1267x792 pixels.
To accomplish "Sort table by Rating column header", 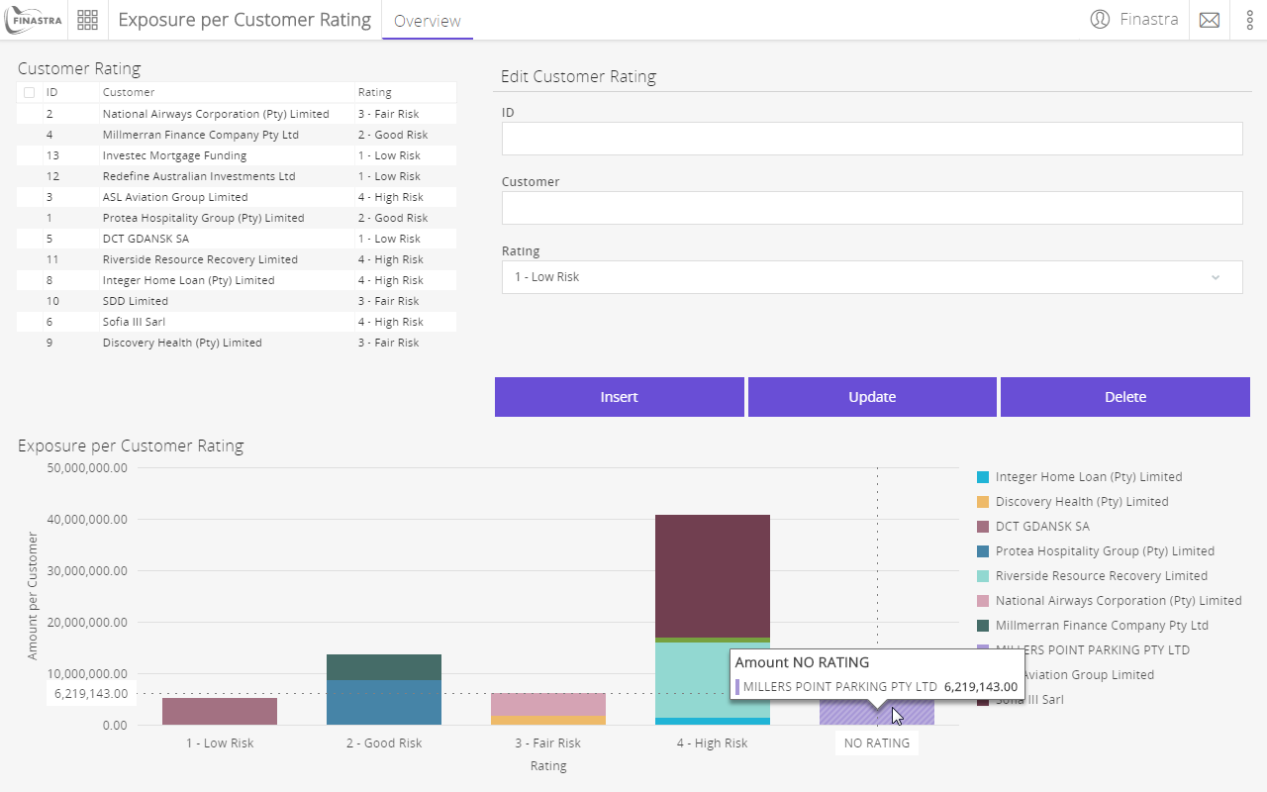I will tap(375, 92).
